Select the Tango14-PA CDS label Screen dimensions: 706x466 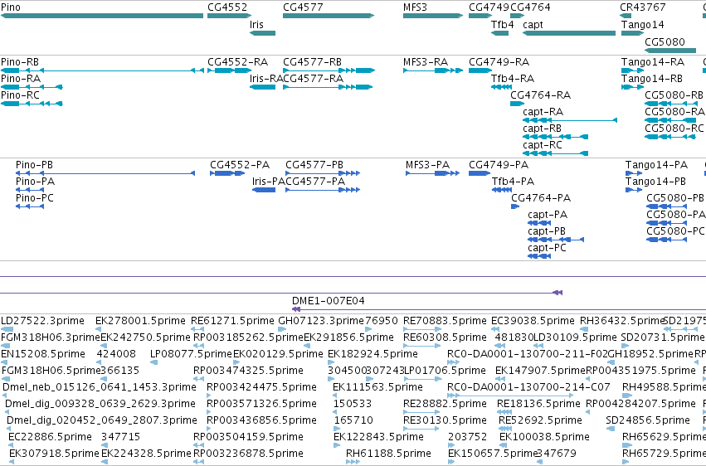(x=656, y=165)
